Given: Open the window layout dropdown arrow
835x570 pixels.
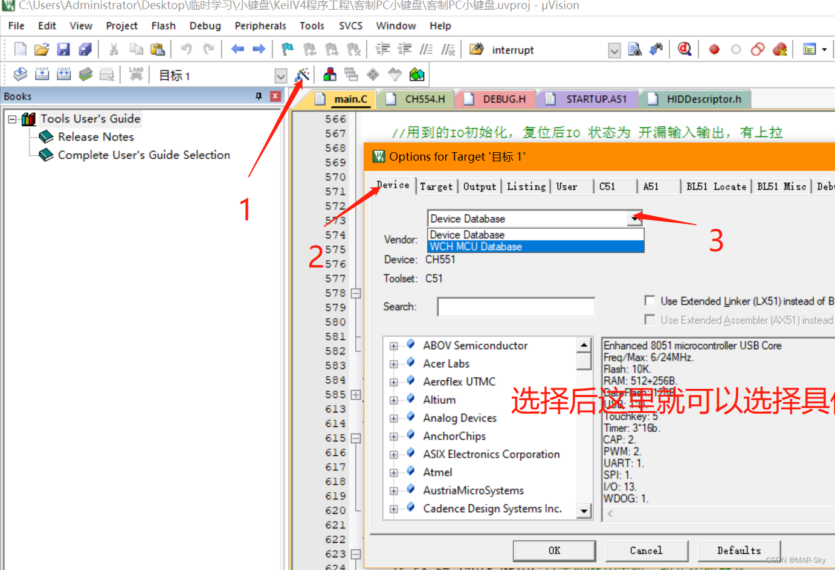Looking at the screenshot, I should tap(824, 50).
